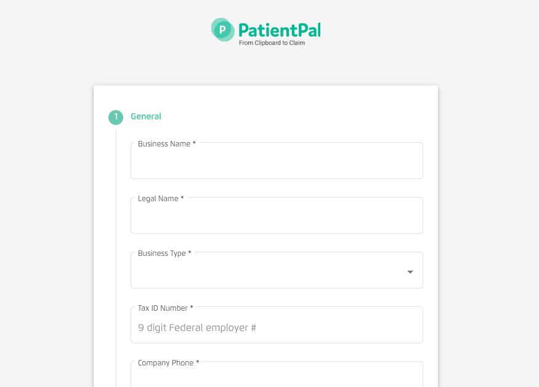Click the asterisk next to Business Name
This screenshot has width=539, height=387.
(193, 143)
